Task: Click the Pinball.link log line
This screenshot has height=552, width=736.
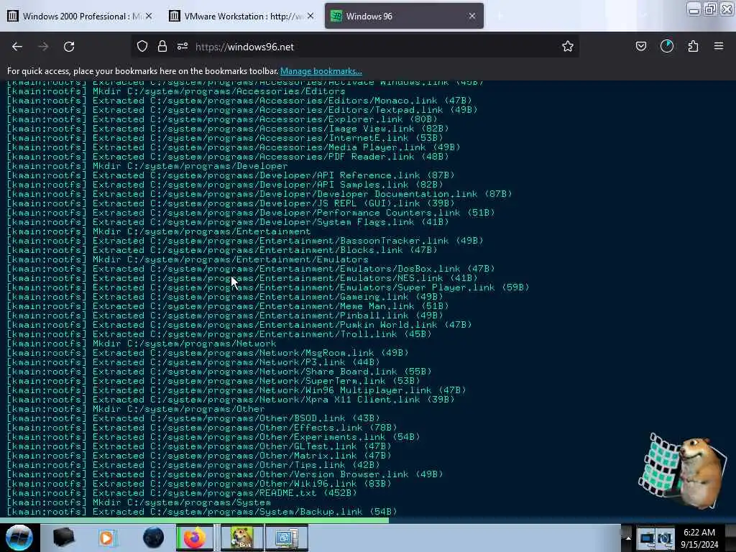Action: [x=225, y=316]
